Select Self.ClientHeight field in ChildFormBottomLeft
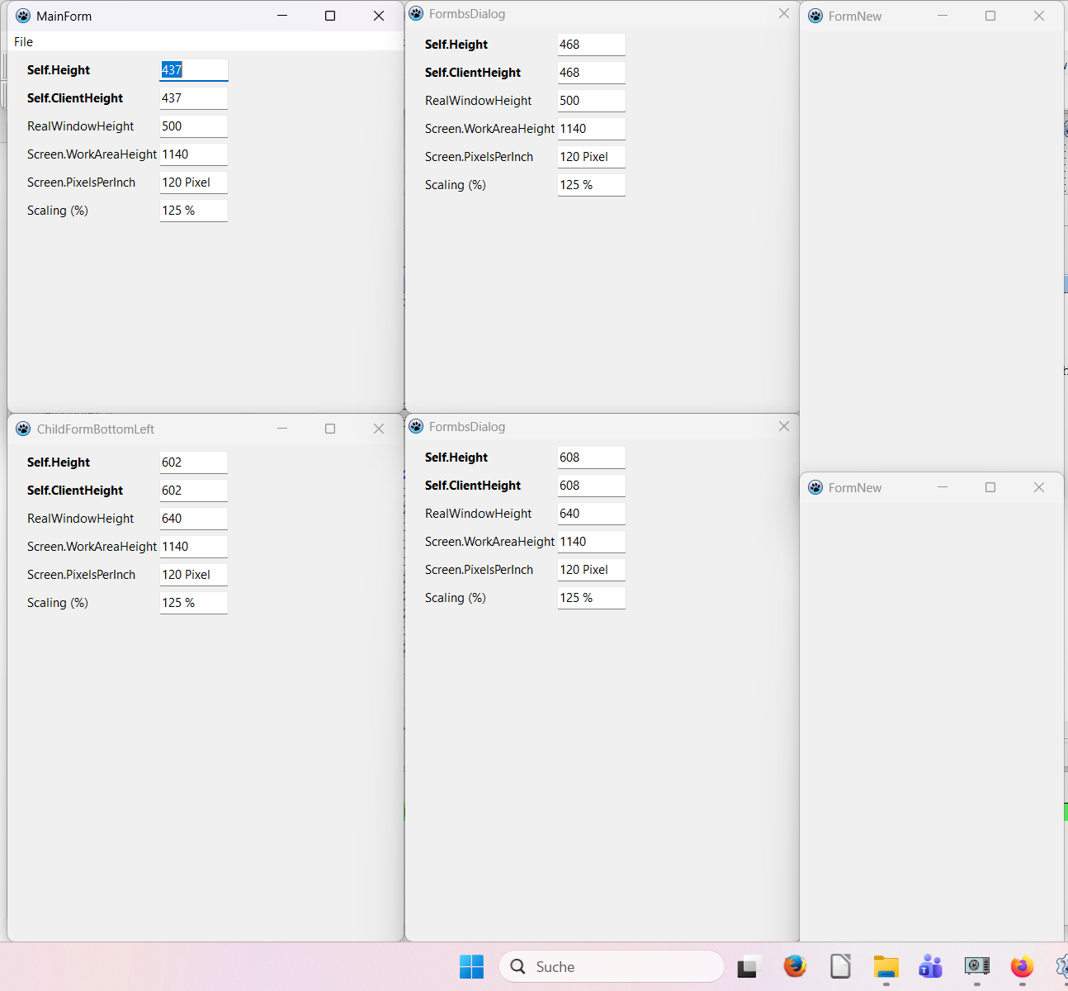 click(193, 491)
